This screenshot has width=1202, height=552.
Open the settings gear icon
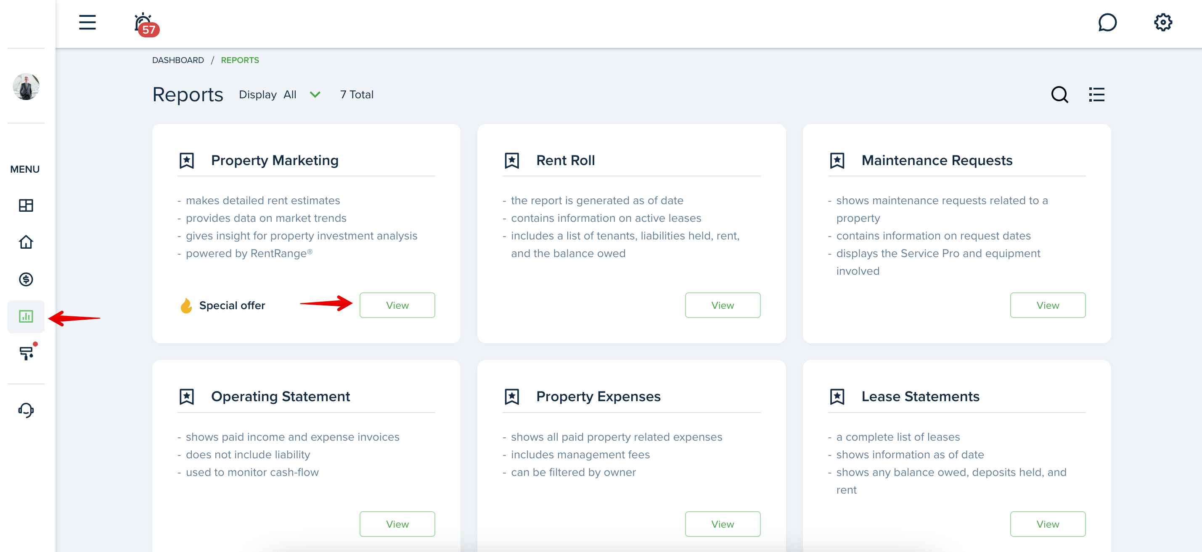pyautogui.click(x=1163, y=22)
